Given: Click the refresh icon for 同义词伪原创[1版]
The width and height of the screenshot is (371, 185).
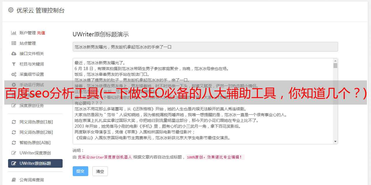Looking at the screenshot, I should 14,122.
